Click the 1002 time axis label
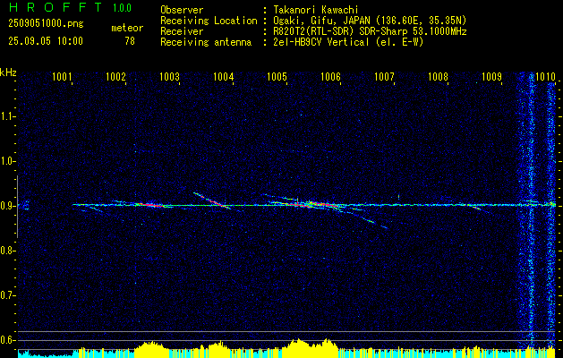 click(x=115, y=76)
